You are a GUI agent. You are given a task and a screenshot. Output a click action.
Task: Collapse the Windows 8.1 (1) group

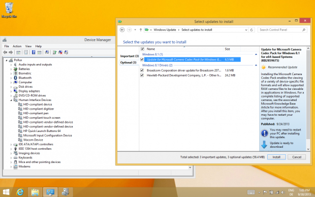(x=256, y=54)
